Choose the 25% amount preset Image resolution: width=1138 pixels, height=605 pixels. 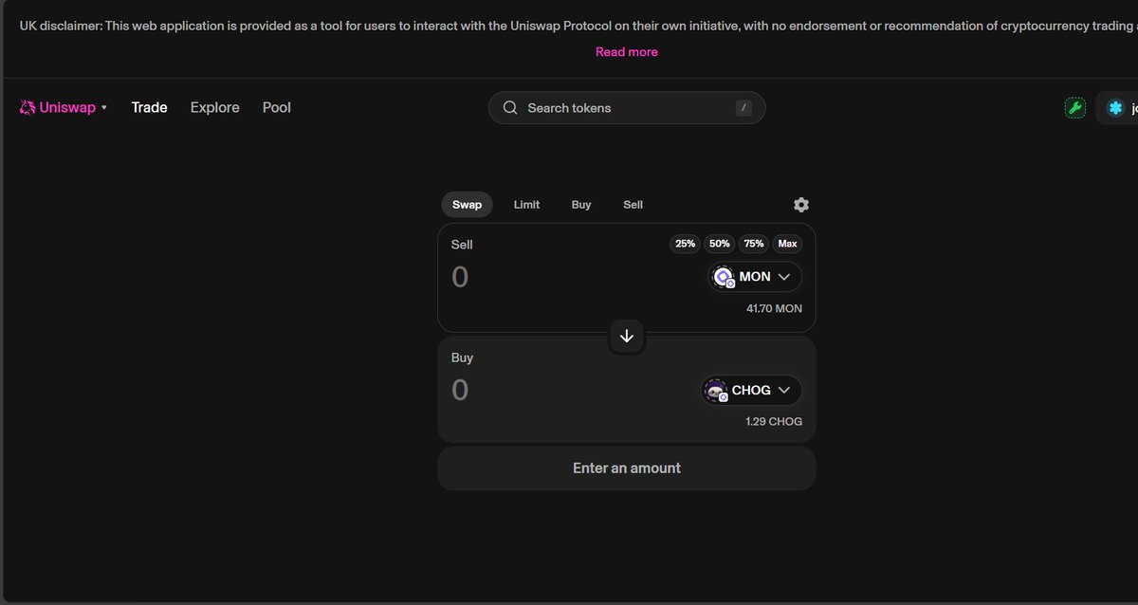click(685, 244)
